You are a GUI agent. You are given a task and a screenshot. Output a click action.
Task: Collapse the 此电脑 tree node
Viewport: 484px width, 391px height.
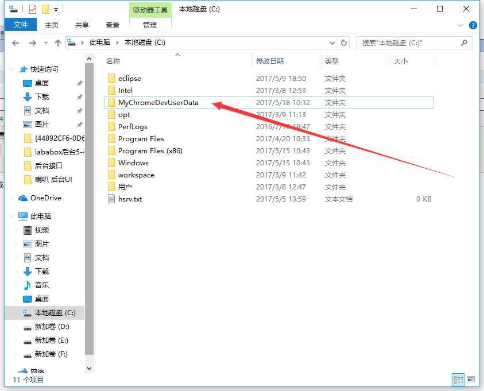pyautogui.click(x=11, y=216)
